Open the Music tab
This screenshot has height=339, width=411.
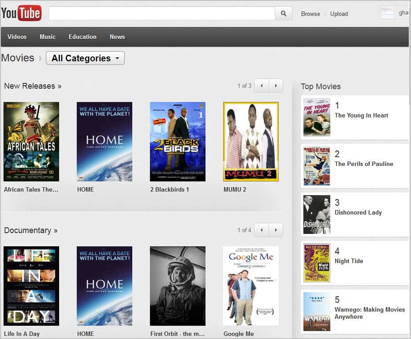point(48,37)
